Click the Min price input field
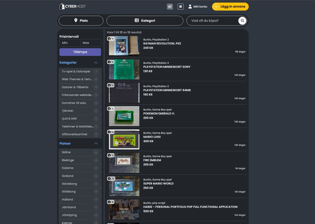 [70, 43]
